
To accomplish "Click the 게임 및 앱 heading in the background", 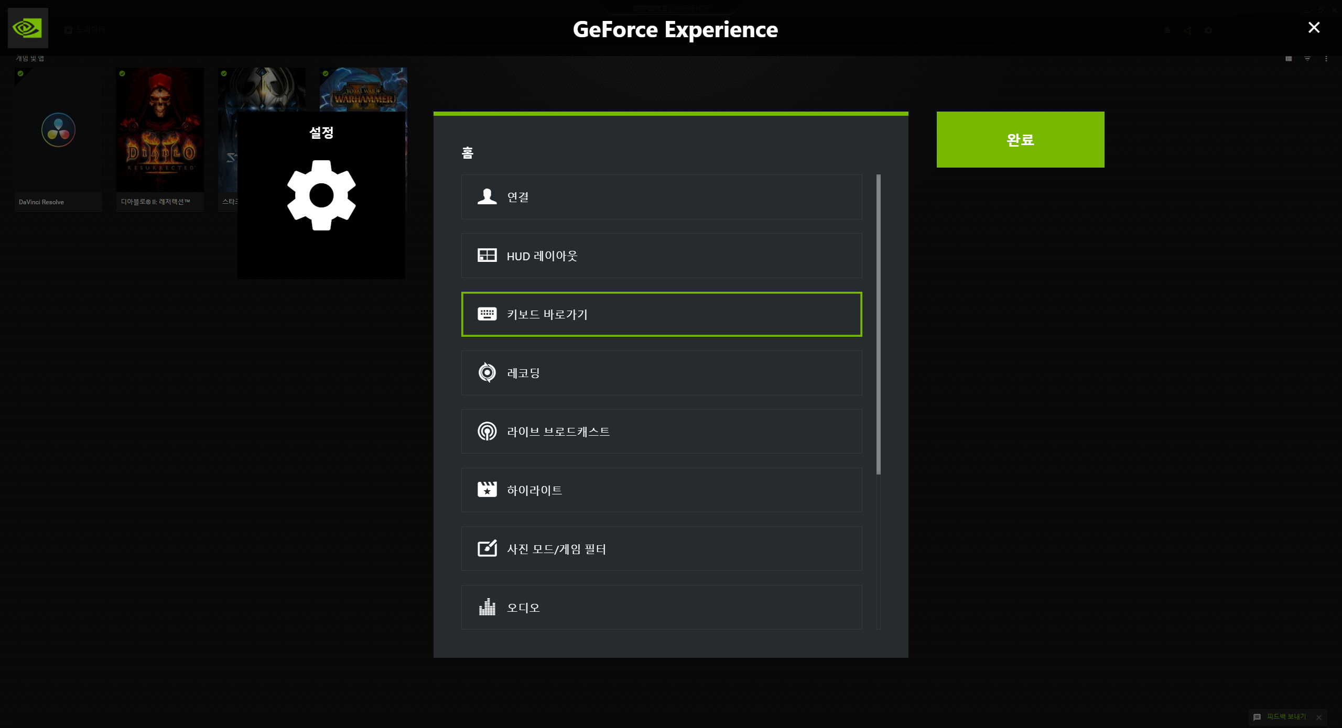I will pos(30,58).
